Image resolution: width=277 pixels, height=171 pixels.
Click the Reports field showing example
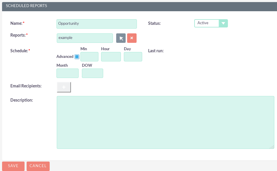(x=85, y=38)
